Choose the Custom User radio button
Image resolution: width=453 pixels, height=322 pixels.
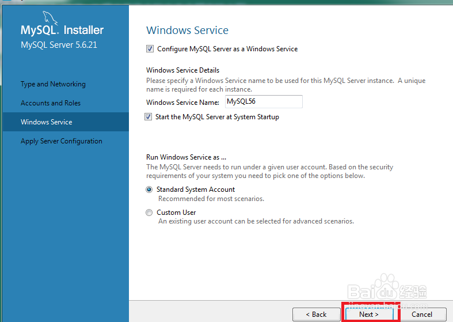(x=149, y=213)
